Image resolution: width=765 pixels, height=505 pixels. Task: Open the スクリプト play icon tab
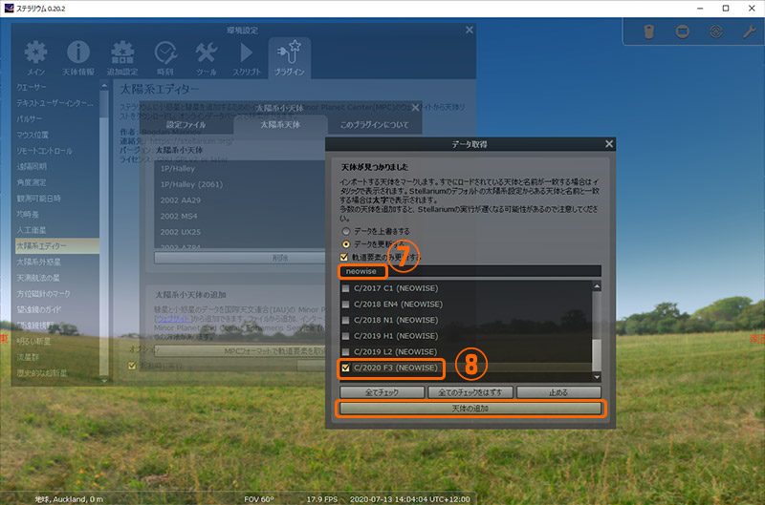(247, 58)
